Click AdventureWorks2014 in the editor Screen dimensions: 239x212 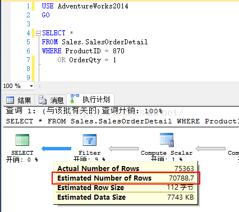click(93, 6)
